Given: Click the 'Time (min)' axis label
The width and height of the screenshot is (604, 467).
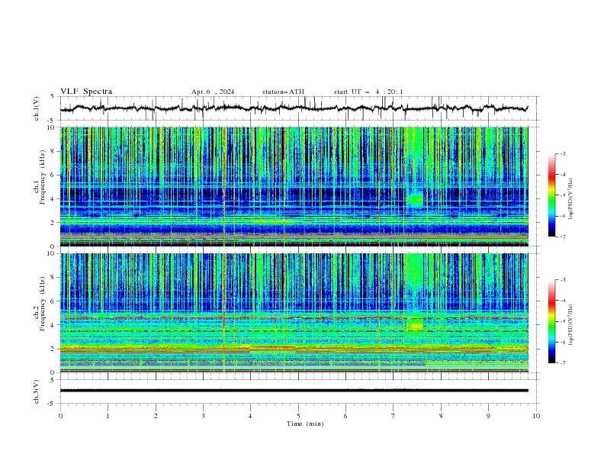Looking at the screenshot, I should click(x=305, y=424).
